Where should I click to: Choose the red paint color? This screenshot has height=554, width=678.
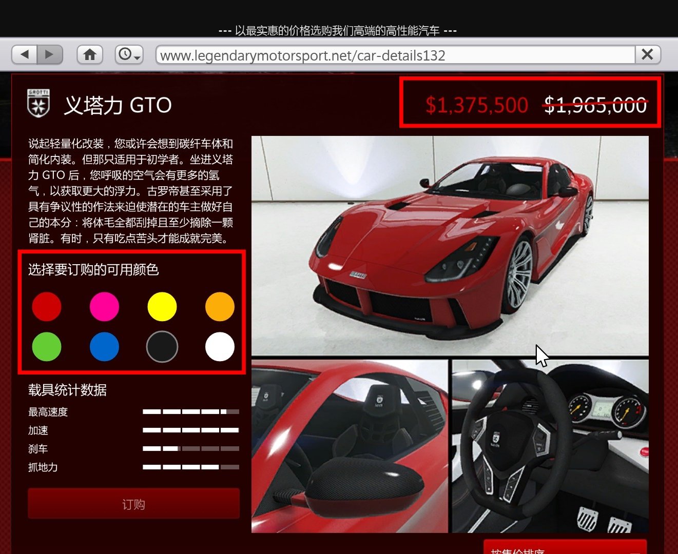coord(47,307)
